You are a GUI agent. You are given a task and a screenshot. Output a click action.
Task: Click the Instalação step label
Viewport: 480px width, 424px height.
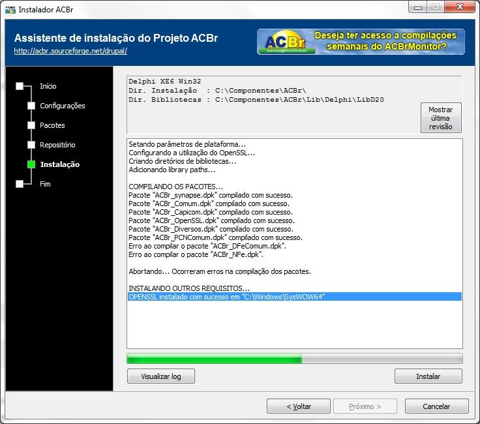coord(60,164)
